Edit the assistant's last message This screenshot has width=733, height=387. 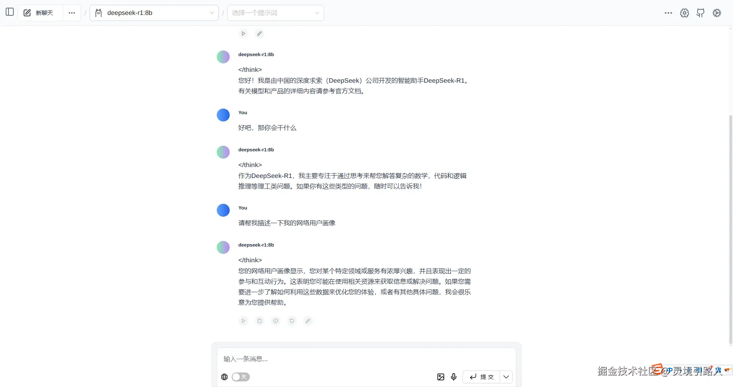pyautogui.click(x=308, y=321)
